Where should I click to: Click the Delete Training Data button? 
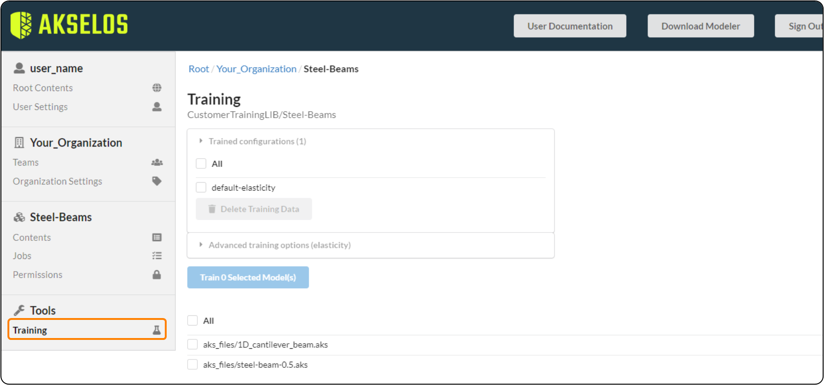point(254,209)
